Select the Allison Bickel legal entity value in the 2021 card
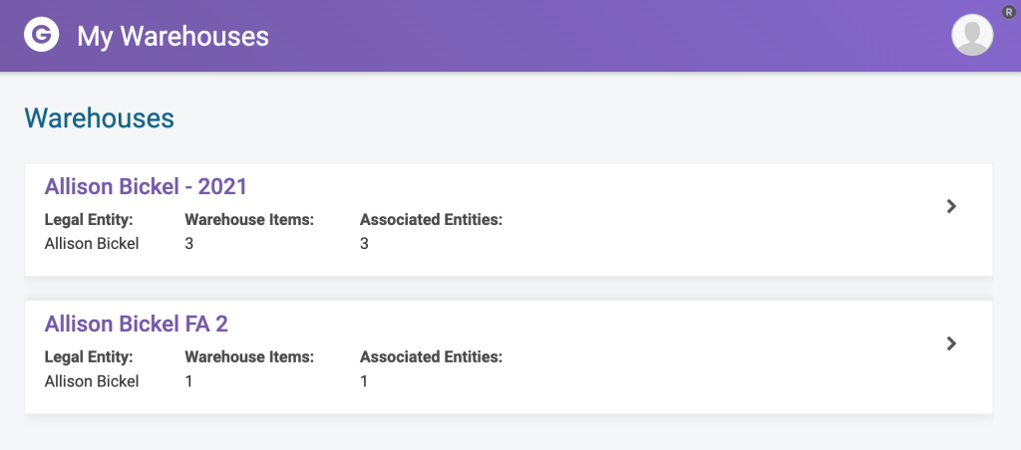 (x=92, y=244)
